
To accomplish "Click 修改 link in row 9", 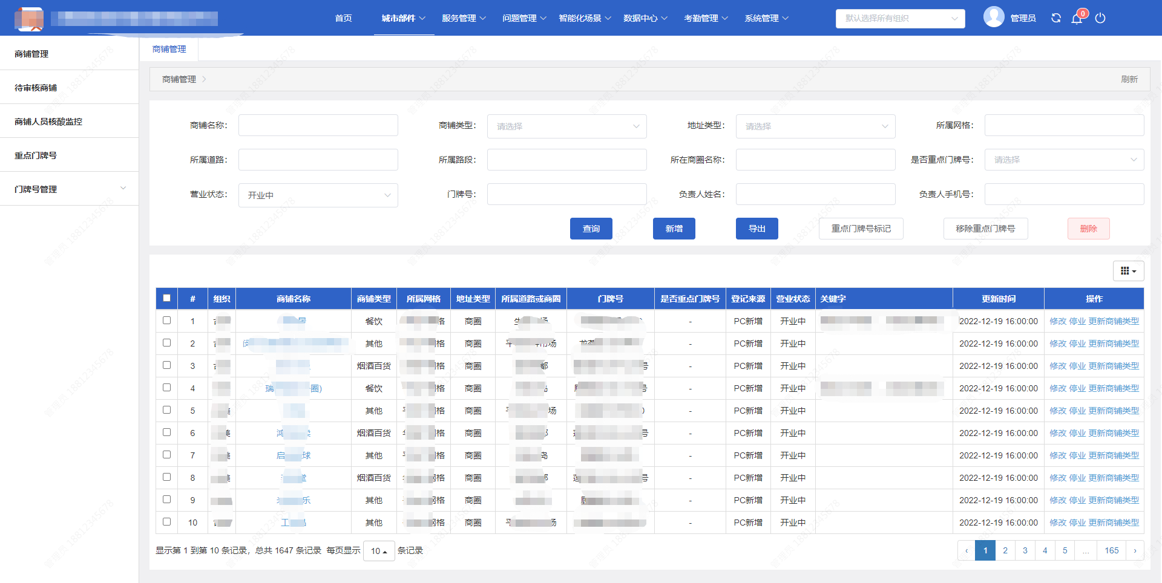I will pyautogui.click(x=1058, y=500).
